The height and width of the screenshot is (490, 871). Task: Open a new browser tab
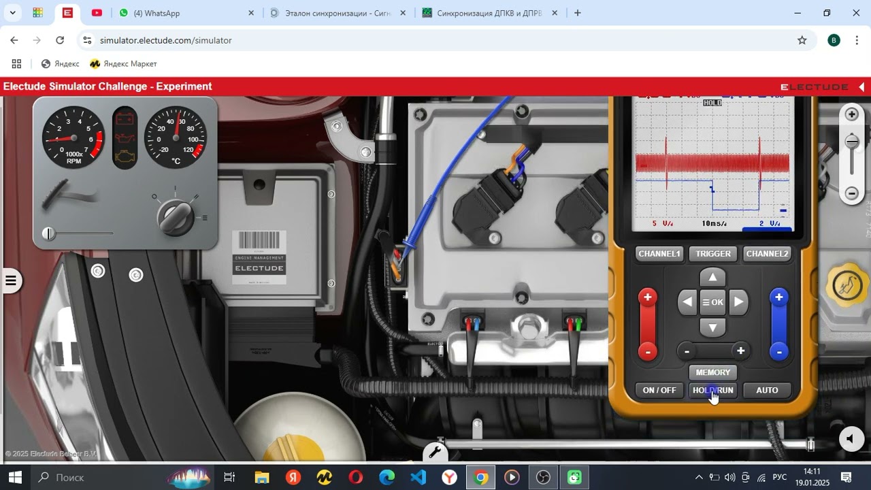pos(578,13)
